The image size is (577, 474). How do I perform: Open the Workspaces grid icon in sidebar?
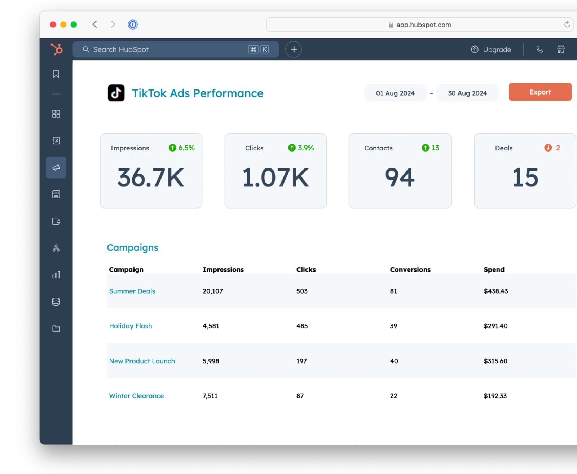56,114
